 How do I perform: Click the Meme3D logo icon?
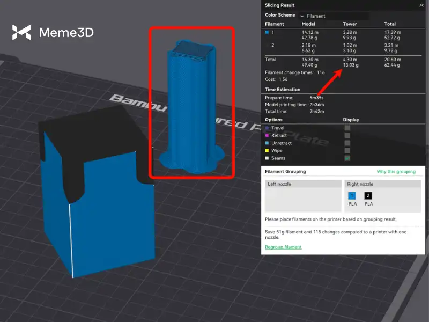point(21,33)
